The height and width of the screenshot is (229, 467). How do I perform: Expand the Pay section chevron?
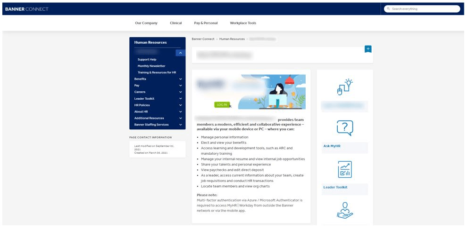[181, 86]
